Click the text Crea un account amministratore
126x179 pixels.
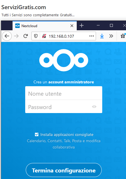64,82
